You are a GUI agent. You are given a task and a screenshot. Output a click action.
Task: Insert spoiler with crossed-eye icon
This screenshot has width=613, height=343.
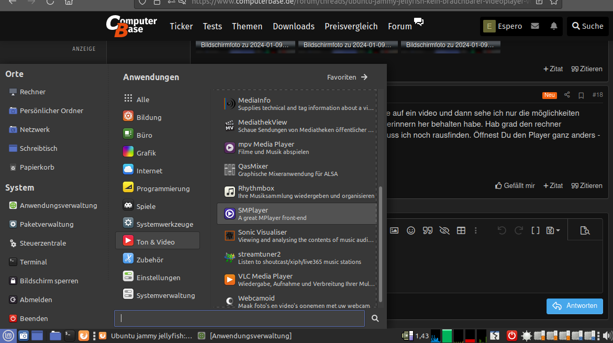coord(444,230)
